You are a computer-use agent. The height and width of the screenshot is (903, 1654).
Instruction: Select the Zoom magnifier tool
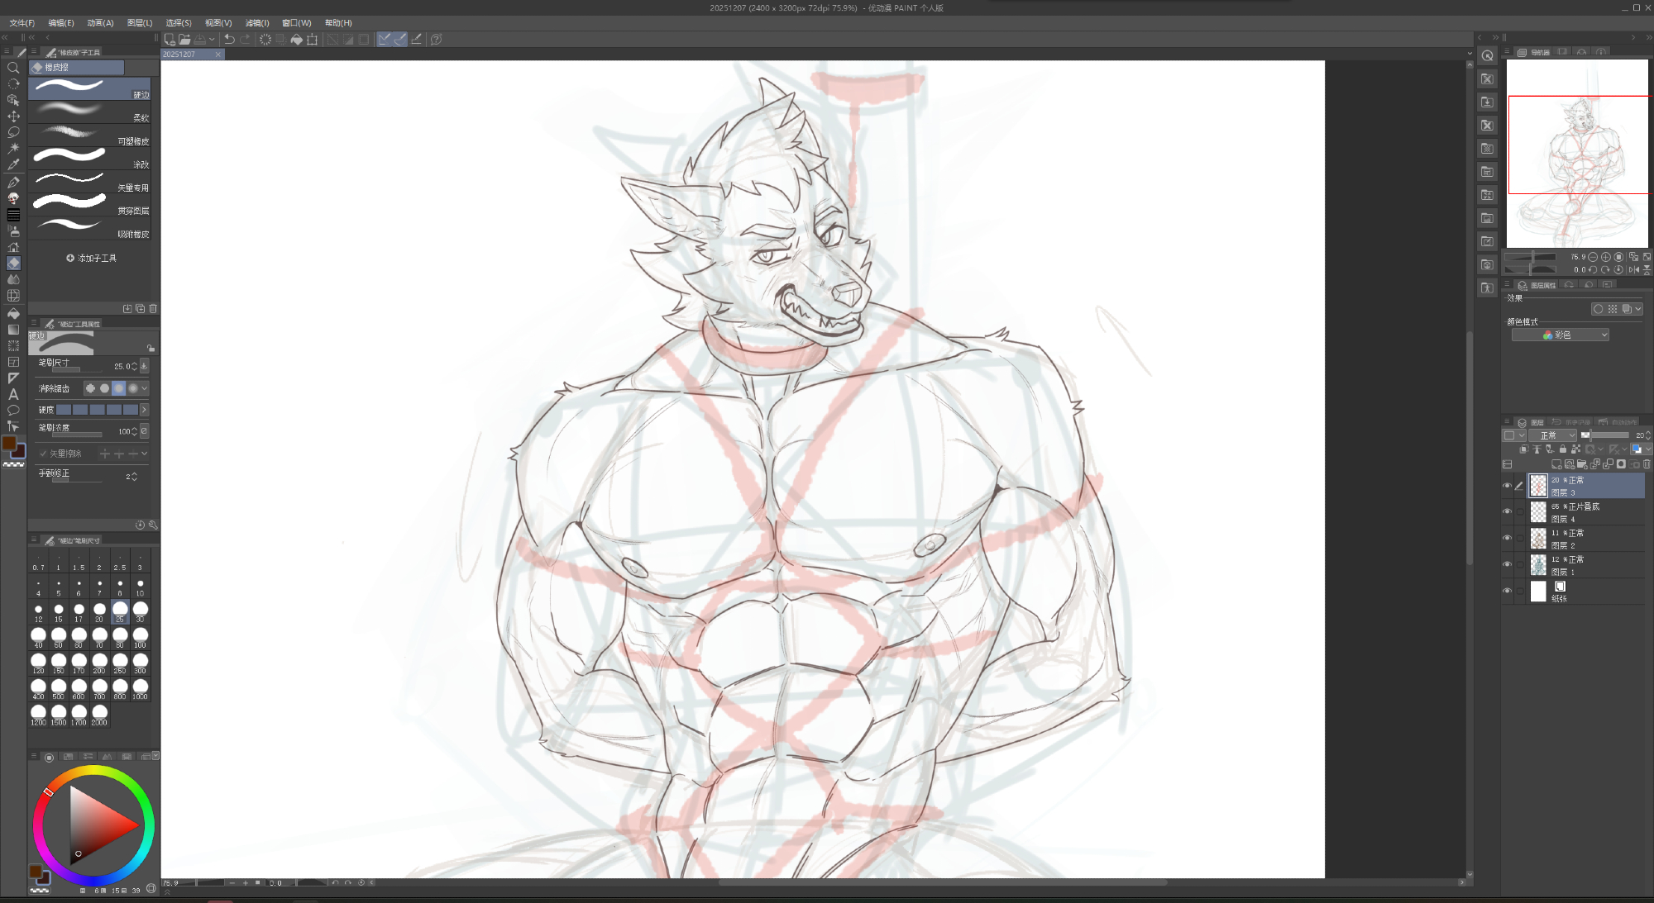pyautogui.click(x=13, y=68)
